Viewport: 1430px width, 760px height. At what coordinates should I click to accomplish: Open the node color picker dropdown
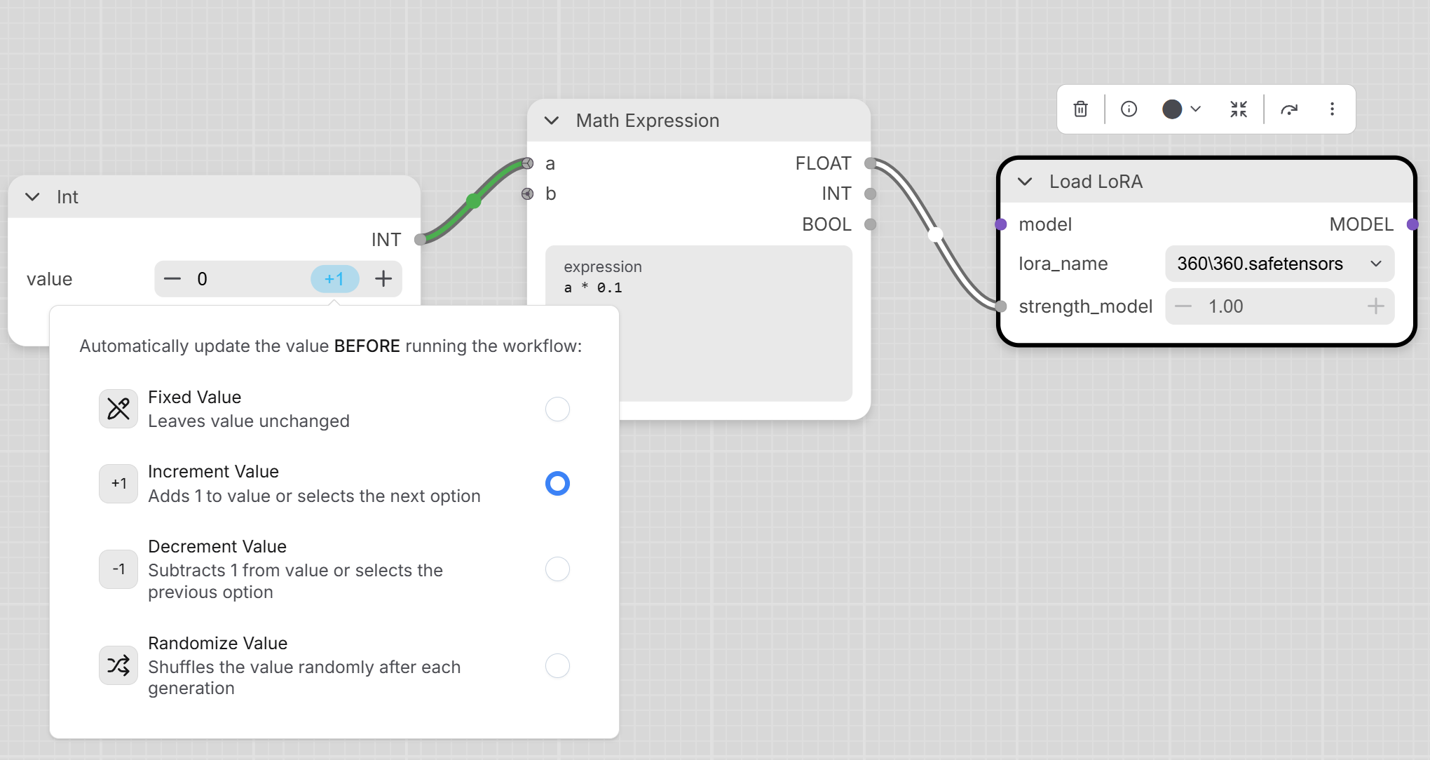1182,109
